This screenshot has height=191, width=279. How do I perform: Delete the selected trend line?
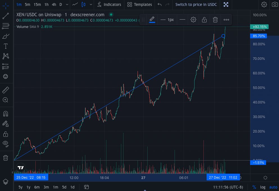[x=215, y=20]
